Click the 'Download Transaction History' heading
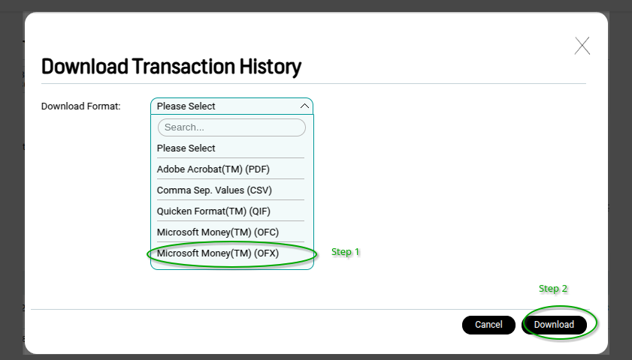The image size is (632, 360). (x=171, y=67)
